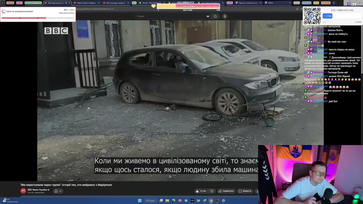Open the on-screen keyboard icon in search box
The height and width of the screenshot is (204, 363).
coord(208,16)
